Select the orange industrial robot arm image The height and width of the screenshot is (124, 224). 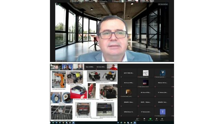pos(59,80)
